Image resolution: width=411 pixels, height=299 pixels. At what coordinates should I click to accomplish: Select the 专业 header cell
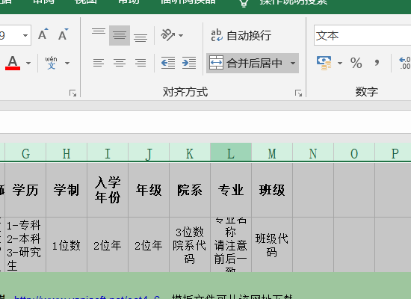(x=231, y=190)
